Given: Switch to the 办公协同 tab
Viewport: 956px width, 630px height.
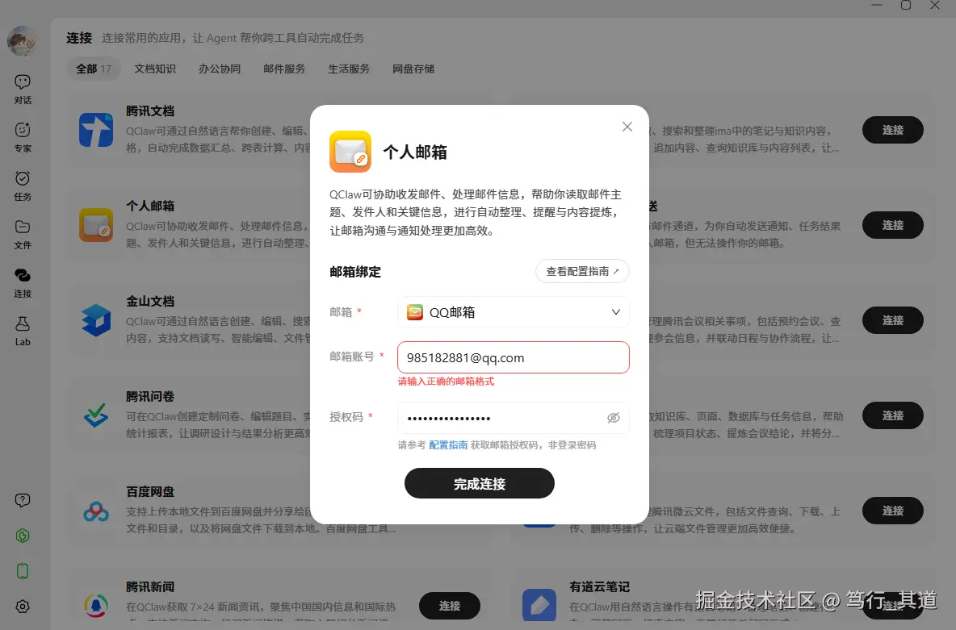Looking at the screenshot, I should tap(220, 69).
